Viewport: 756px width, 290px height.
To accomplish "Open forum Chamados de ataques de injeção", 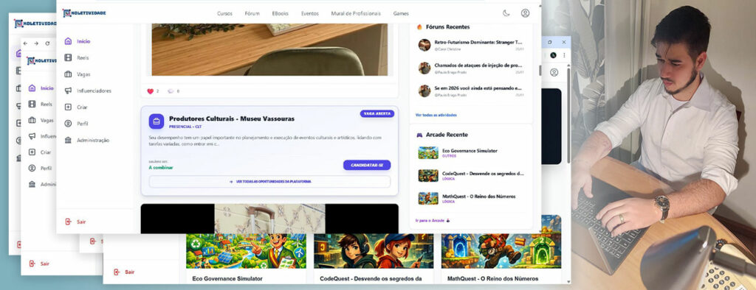I will coord(478,65).
